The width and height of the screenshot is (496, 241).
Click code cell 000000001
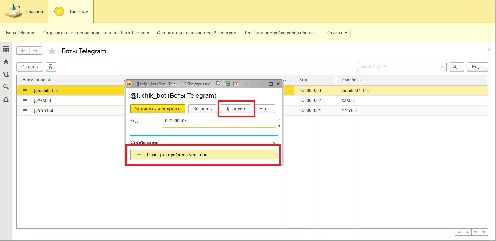(x=310, y=111)
